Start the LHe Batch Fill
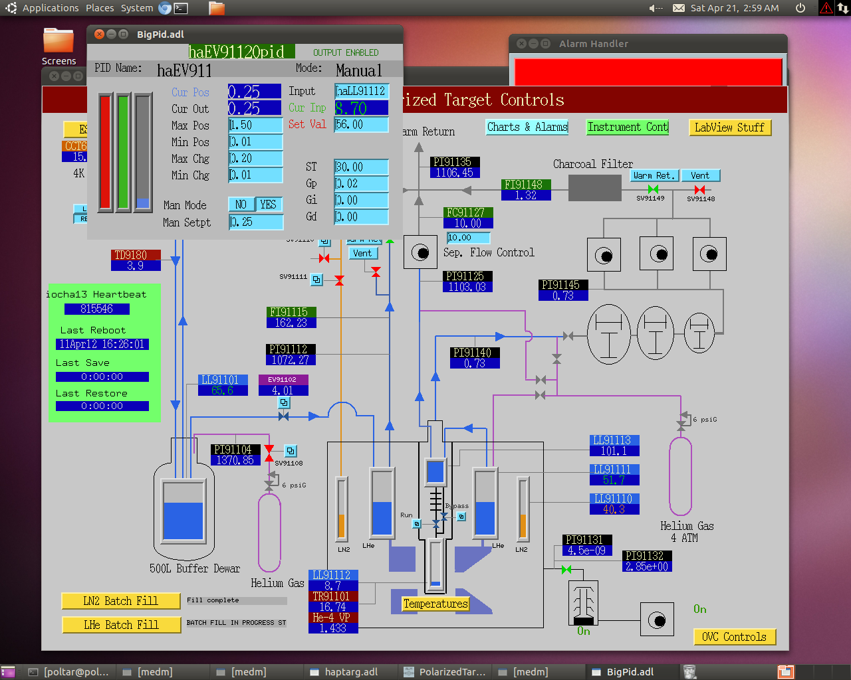Viewport: 851px width, 680px height. click(x=121, y=625)
